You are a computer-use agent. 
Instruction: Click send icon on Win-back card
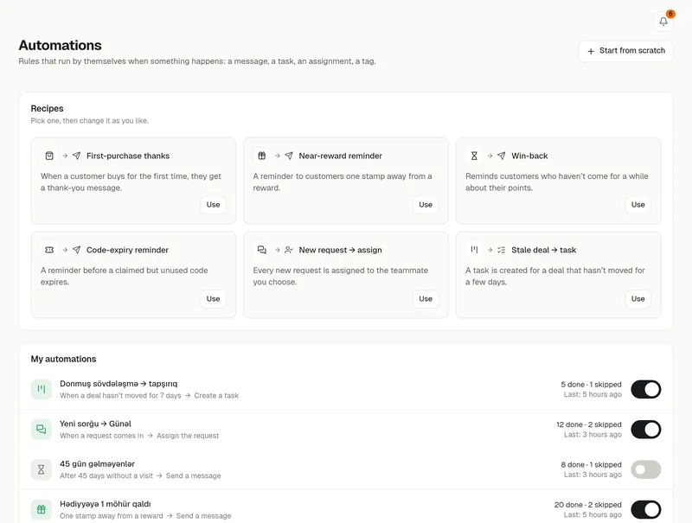[502, 156]
